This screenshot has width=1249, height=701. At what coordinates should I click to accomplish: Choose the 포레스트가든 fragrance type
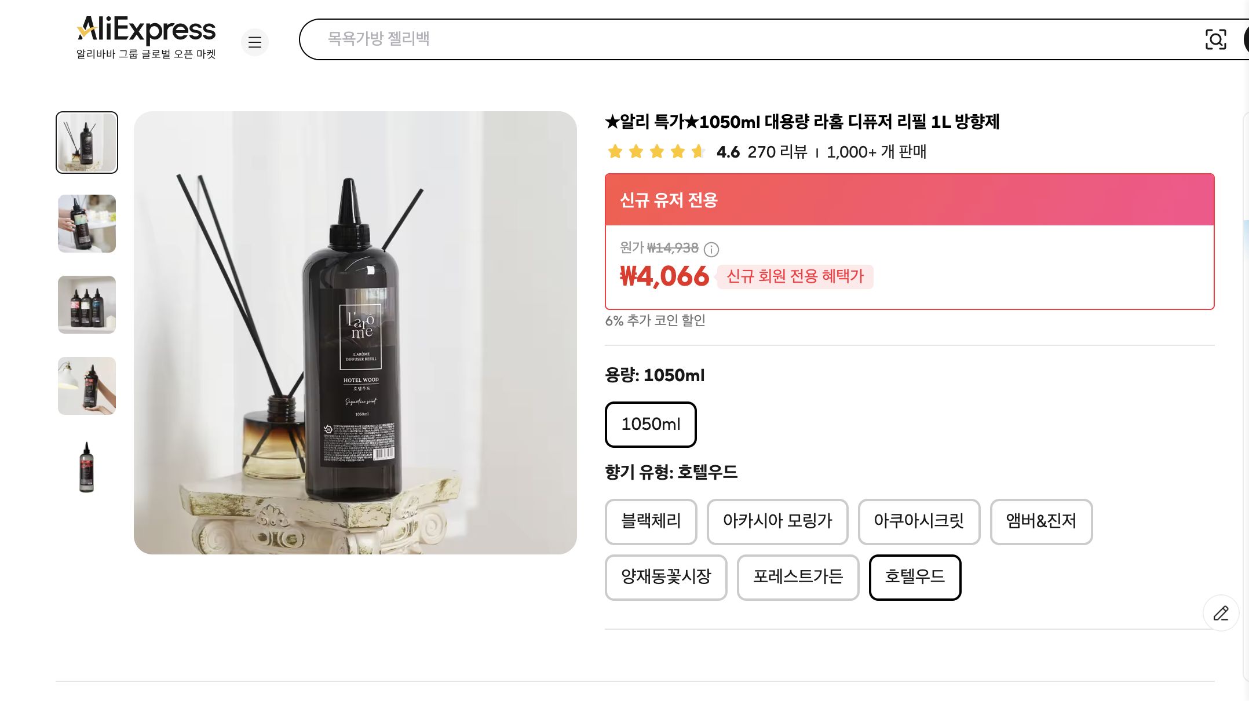click(798, 577)
